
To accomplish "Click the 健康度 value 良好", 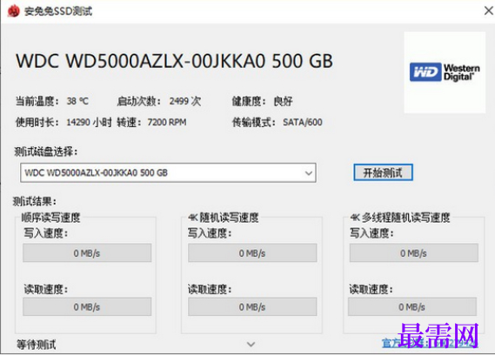I will 284,101.
